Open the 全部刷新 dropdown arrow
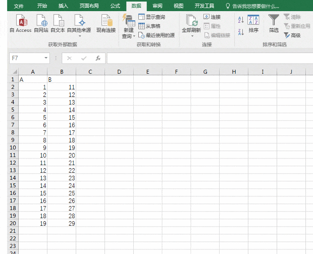 click(191, 36)
